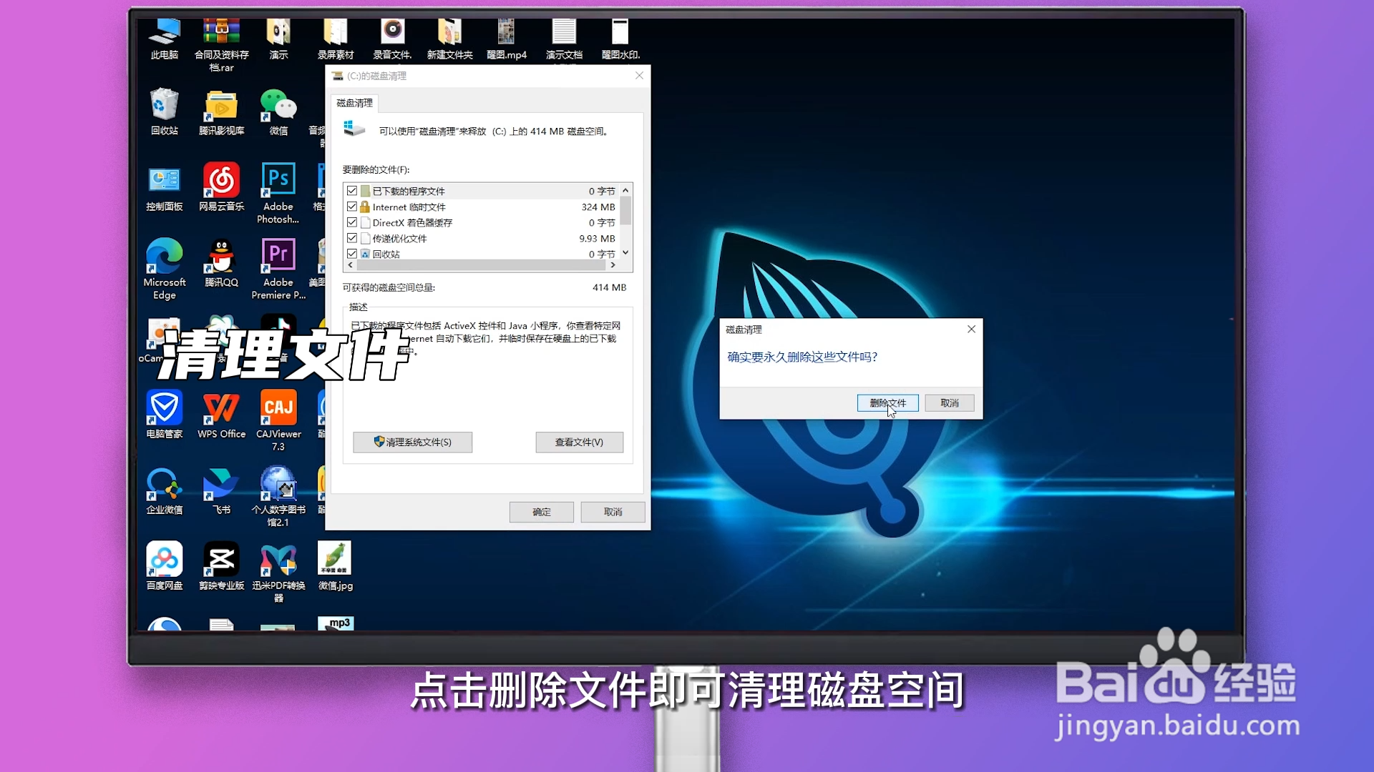Click 清理系统文件(S) button
The image size is (1374, 772).
[412, 442]
